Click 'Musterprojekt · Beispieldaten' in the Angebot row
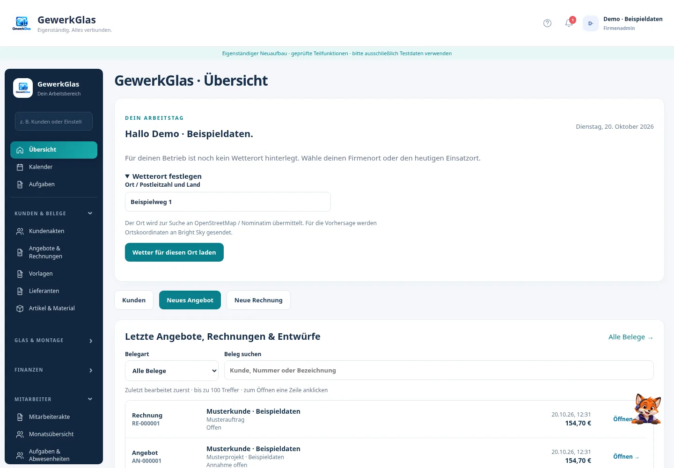The width and height of the screenshot is (674, 468). coord(245,457)
